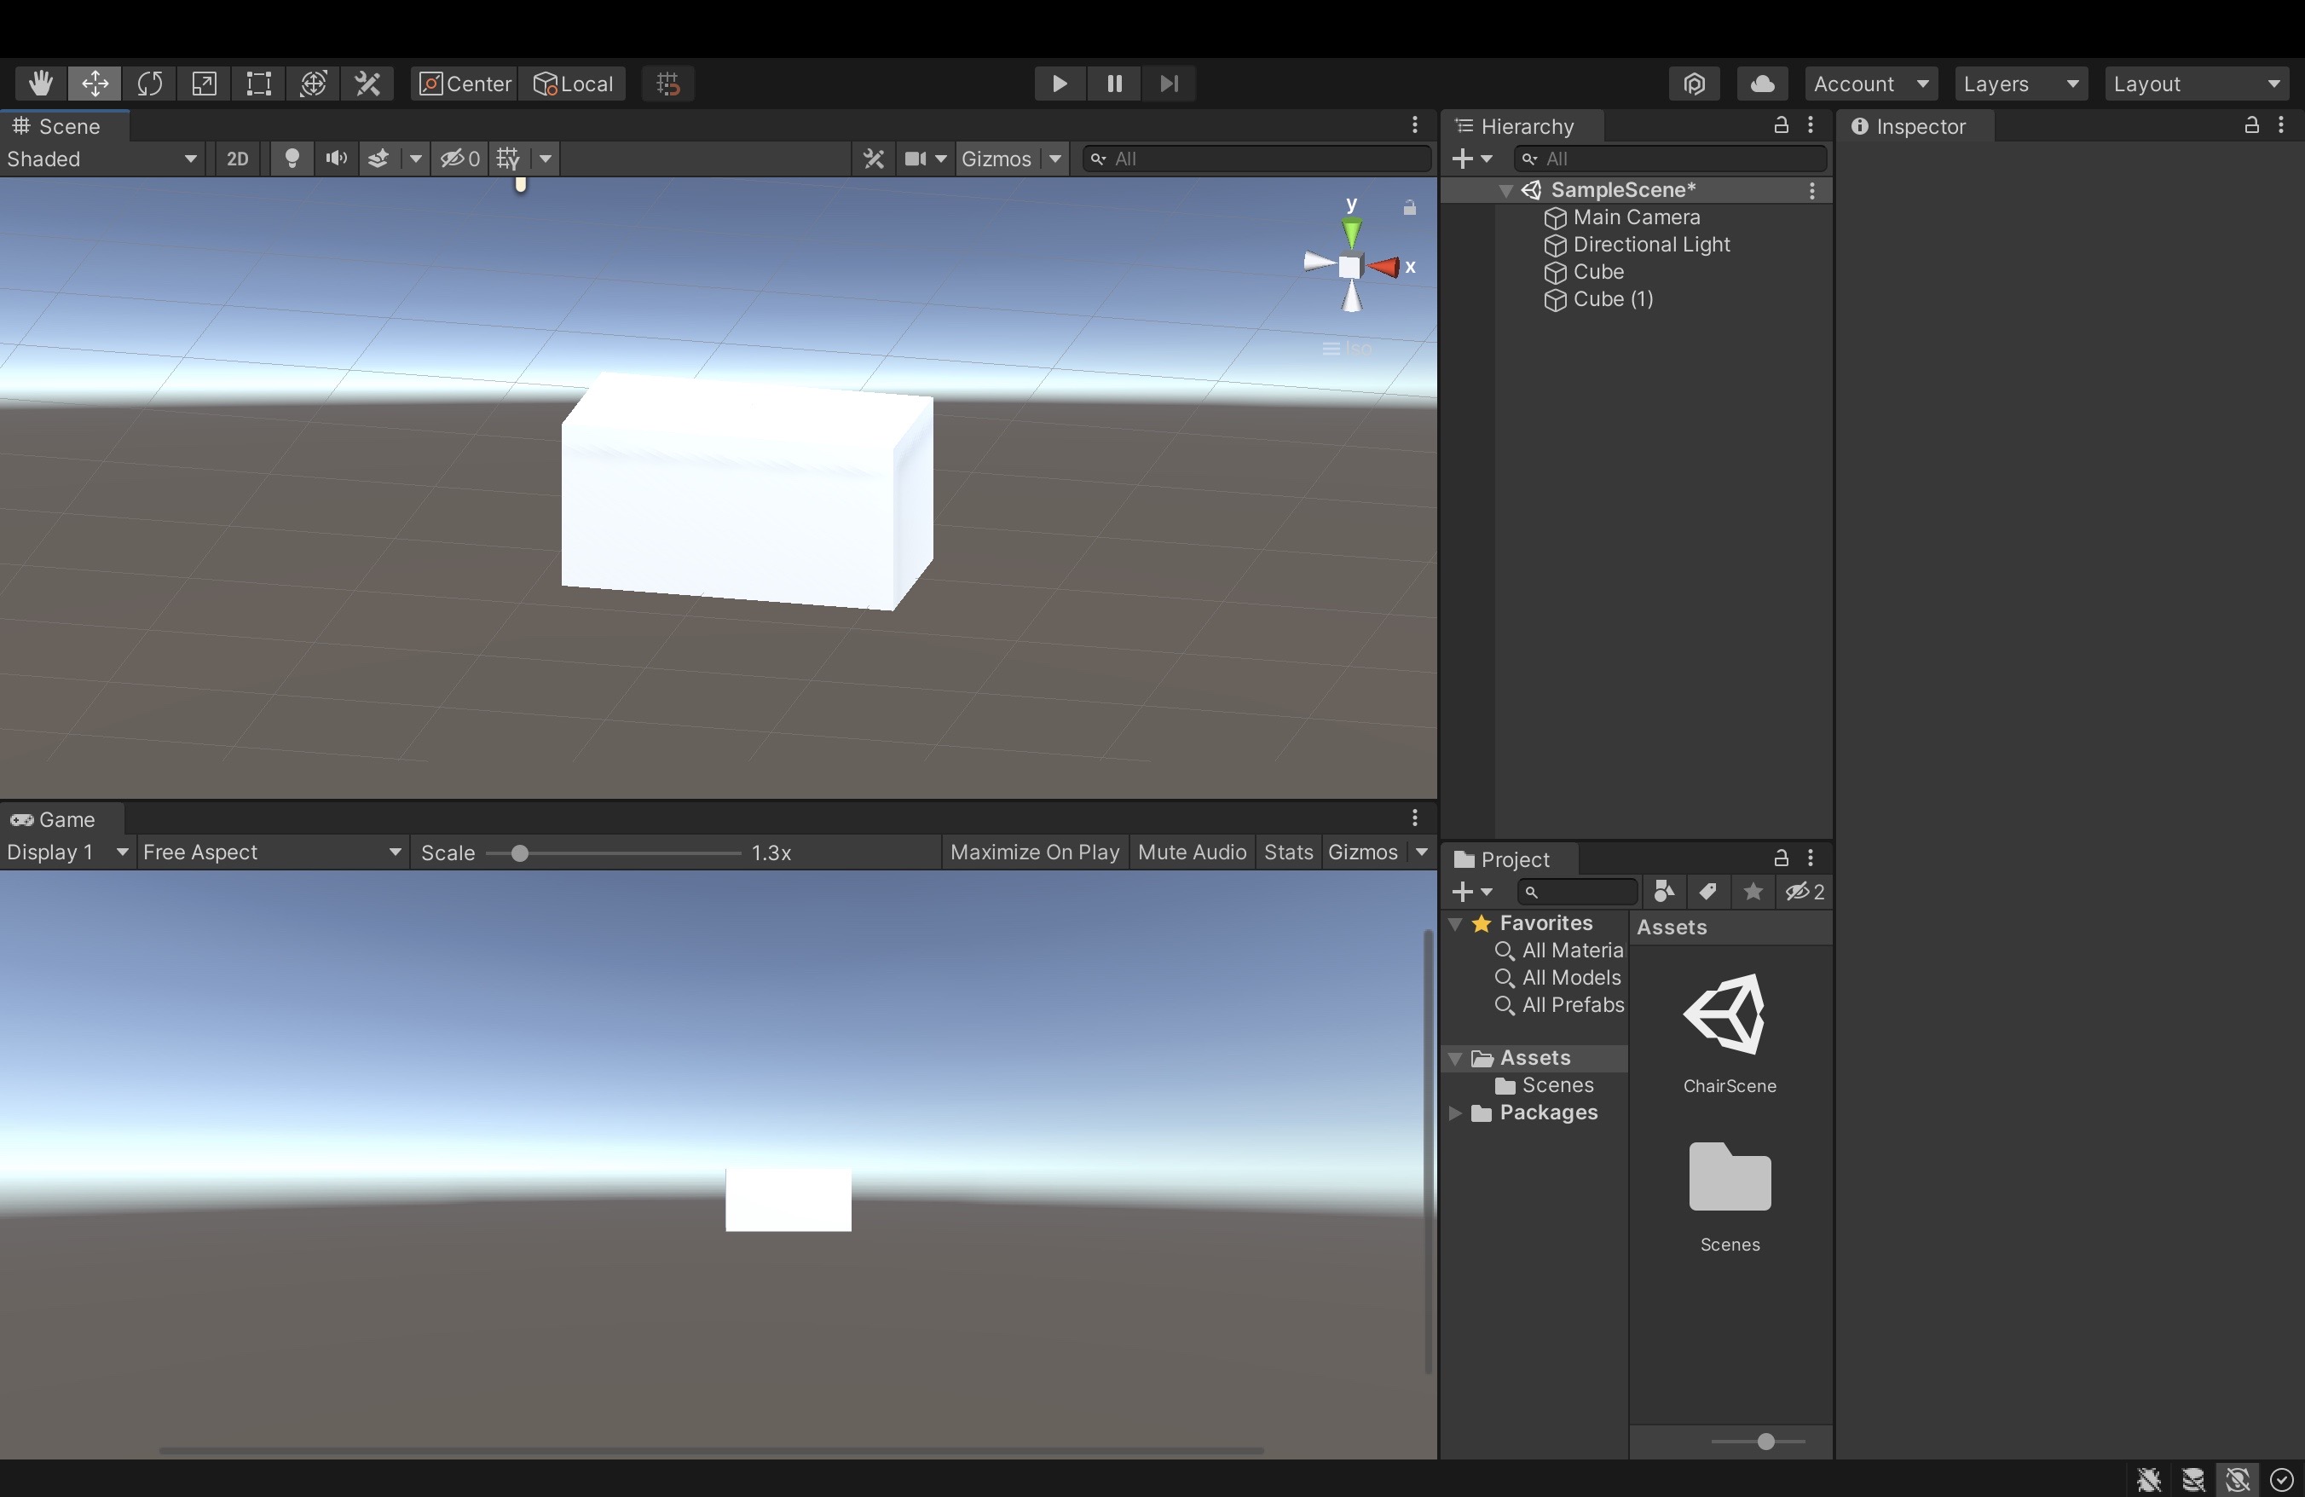The width and height of the screenshot is (2305, 1497).
Task: Click the cloud services icon
Action: tap(1762, 84)
